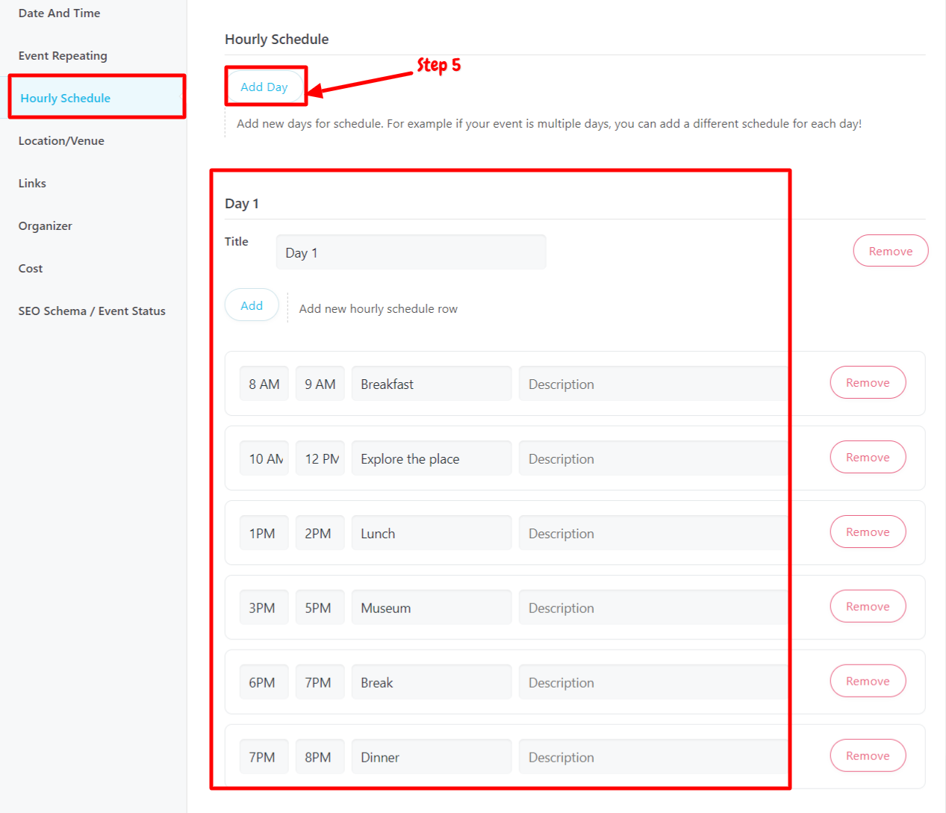Edit the 6PM start time field

point(264,682)
